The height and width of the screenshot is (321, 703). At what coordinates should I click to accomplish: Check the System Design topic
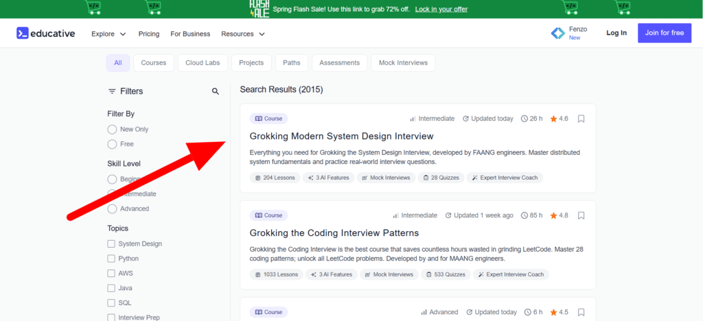pyautogui.click(x=111, y=244)
